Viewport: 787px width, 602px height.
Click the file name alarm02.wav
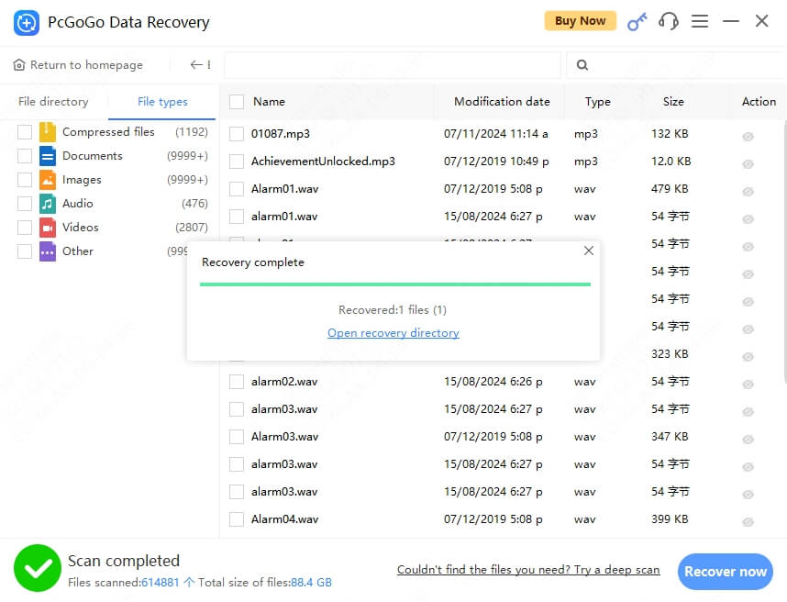click(x=284, y=382)
